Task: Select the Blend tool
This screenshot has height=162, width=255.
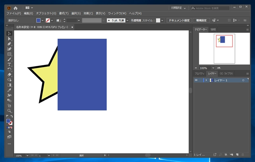Action: [x=9, y=101]
